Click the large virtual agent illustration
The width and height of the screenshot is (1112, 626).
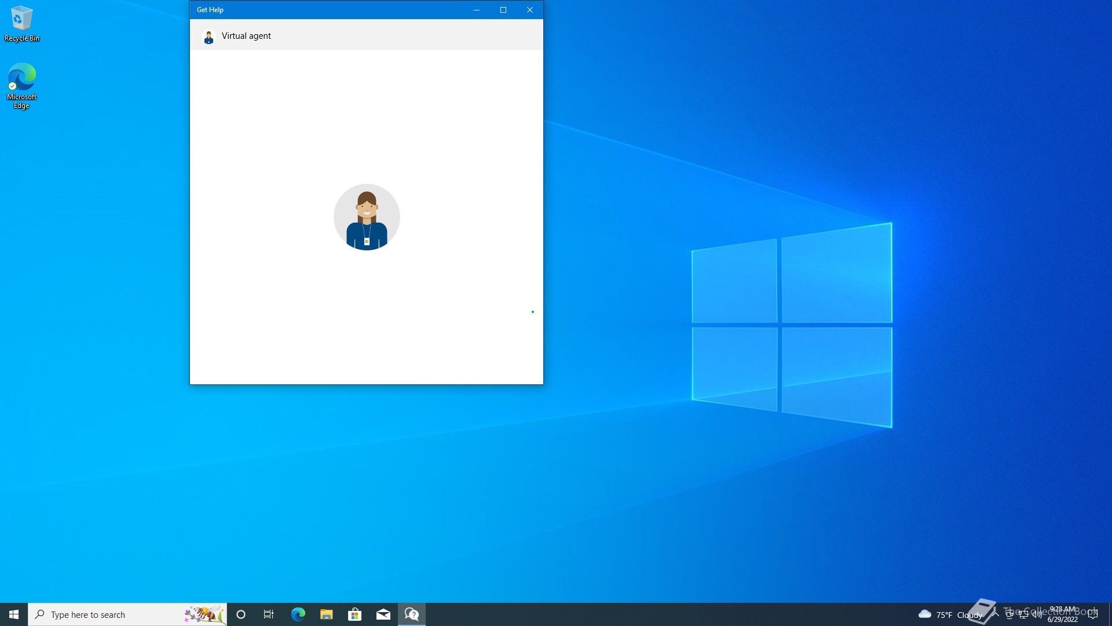pos(367,217)
